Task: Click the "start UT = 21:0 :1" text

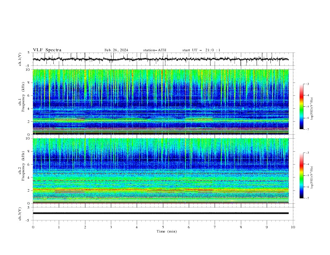Action: coord(201,50)
